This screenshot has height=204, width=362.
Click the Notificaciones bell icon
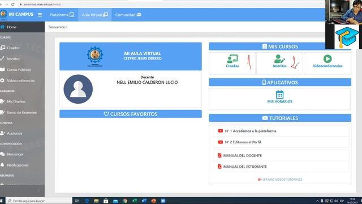[2, 165]
